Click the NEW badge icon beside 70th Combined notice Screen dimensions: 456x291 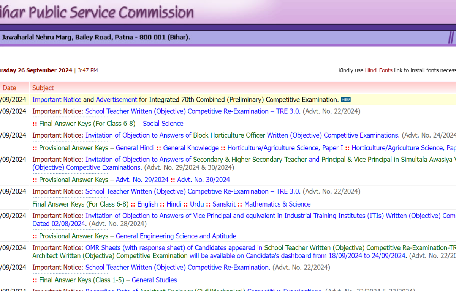point(345,100)
